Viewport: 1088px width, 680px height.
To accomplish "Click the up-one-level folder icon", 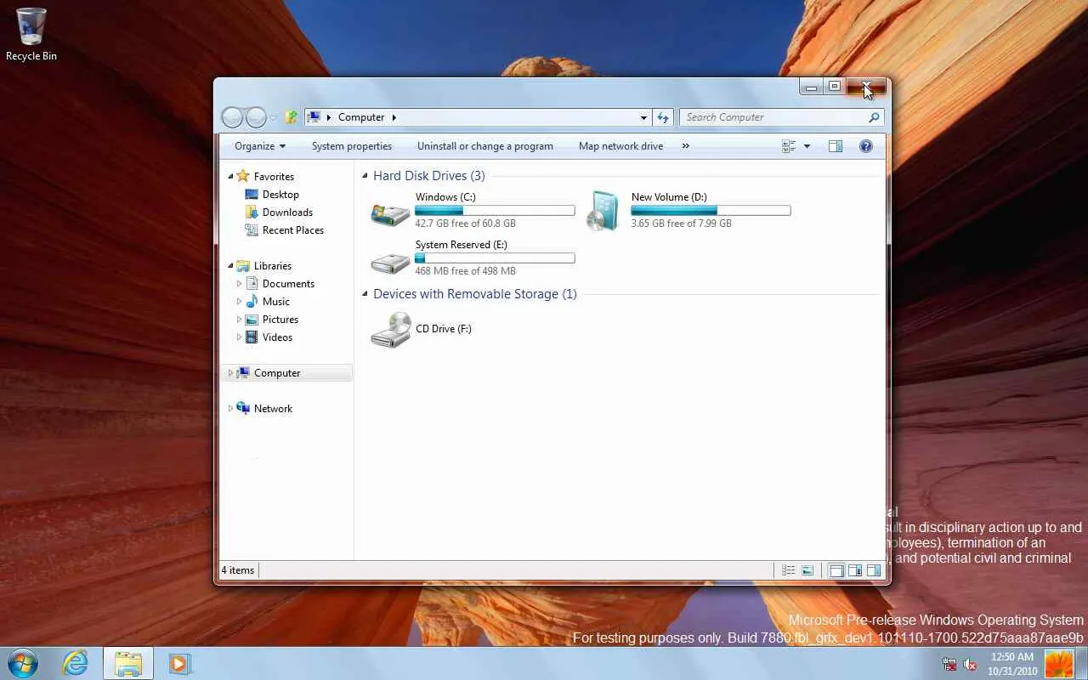I will tap(291, 117).
